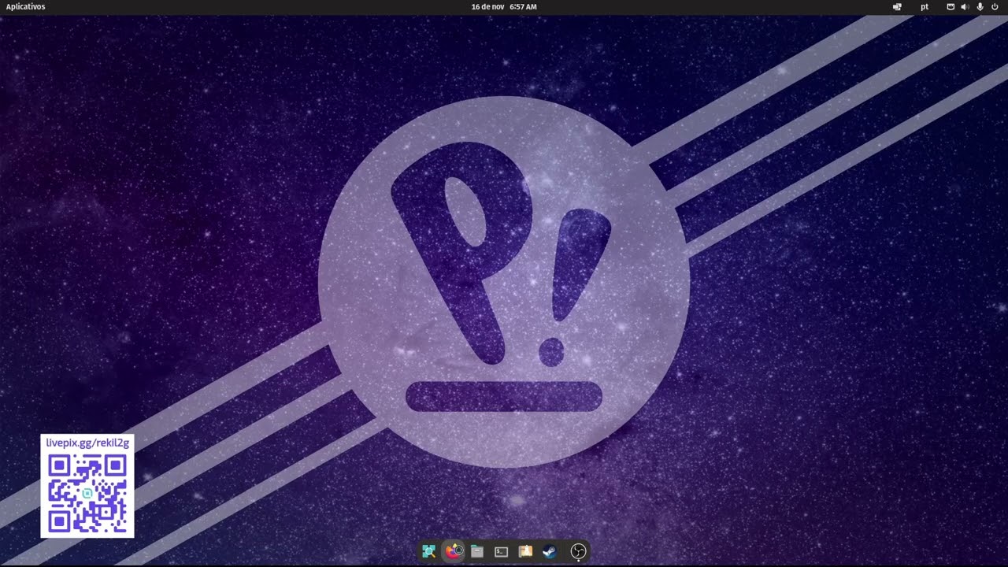
Task: Click the microphone icon in top bar
Action: (980, 6)
